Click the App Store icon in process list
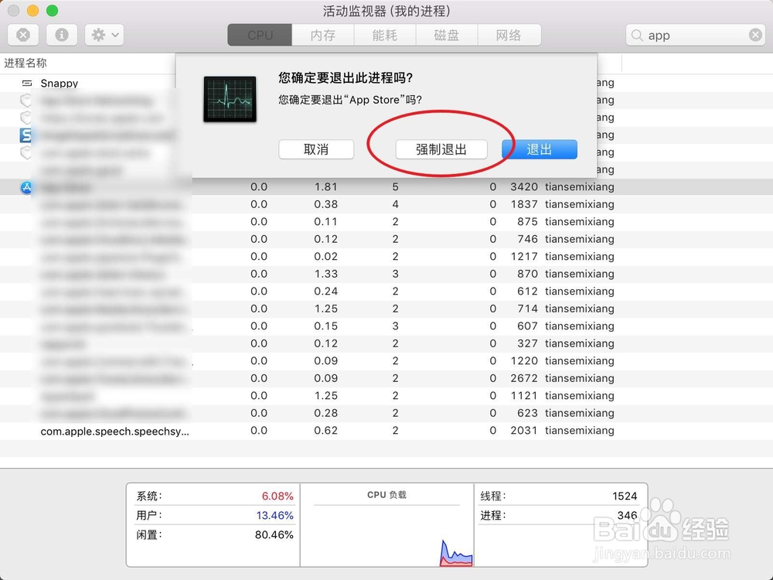The height and width of the screenshot is (580, 773). [26, 187]
